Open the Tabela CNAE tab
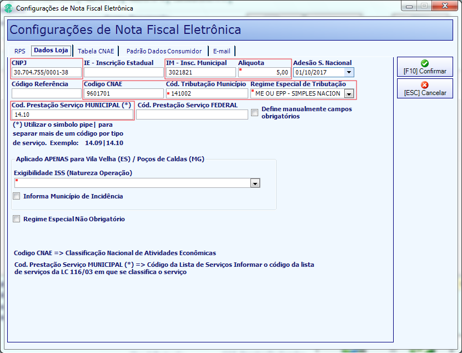462x353 pixels. [96, 51]
